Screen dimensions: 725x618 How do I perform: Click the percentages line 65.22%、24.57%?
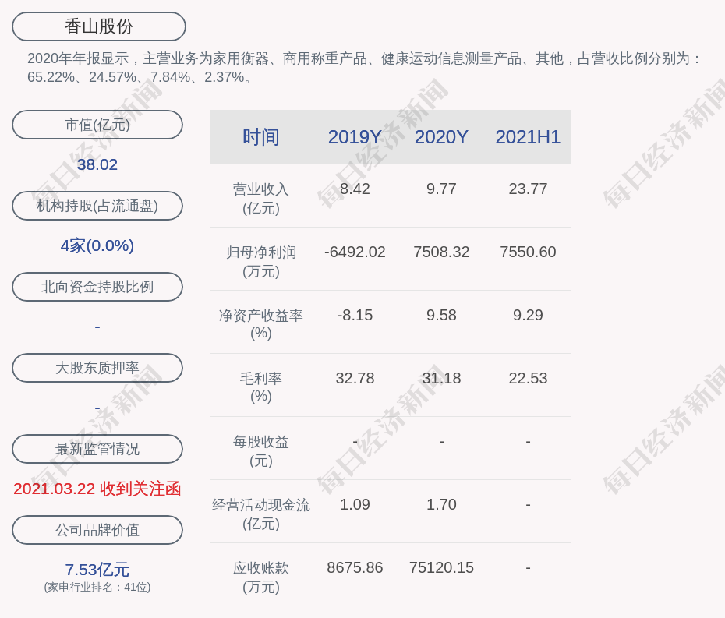[140, 76]
